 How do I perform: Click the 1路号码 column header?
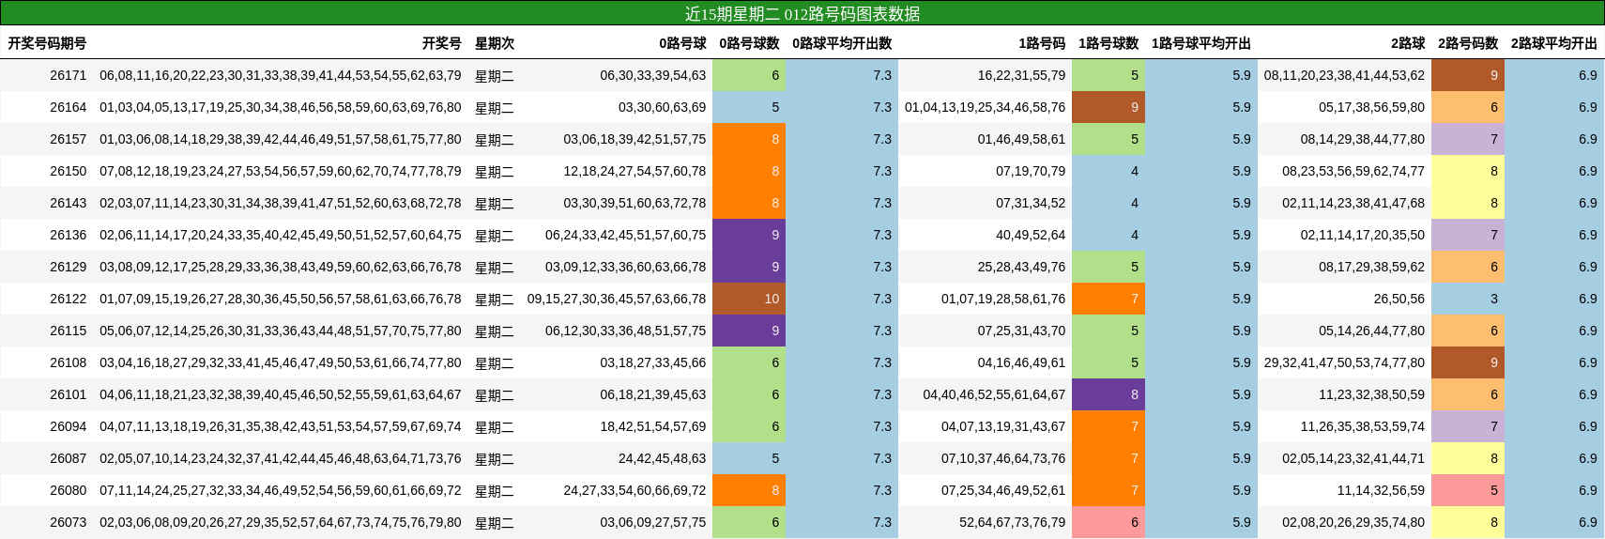point(1042,43)
